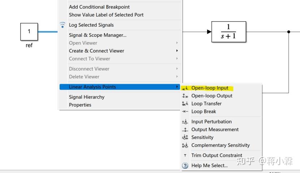The height and width of the screenshot is (173, 300).
Task: Expand the Create & Connect Viewer submenu arrow
Action: point(177,51)
